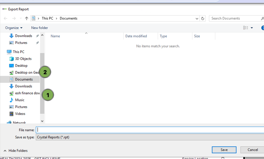Click the change view layout icon
The image size is (264, 159).
pos(246,28)
